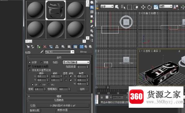Expand the 噪波 rollout

[59, 96]
